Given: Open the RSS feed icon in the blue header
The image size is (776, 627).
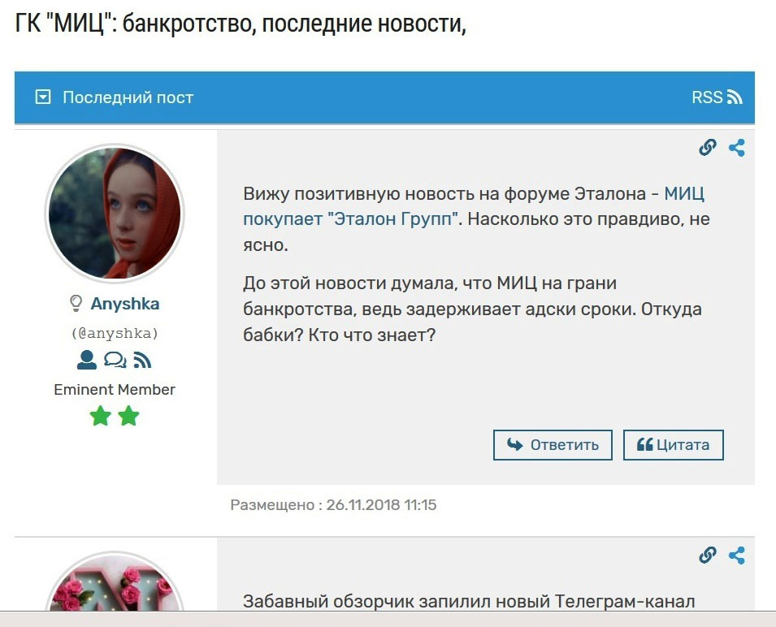Looking at the screenshot, I should click(735, 97).
